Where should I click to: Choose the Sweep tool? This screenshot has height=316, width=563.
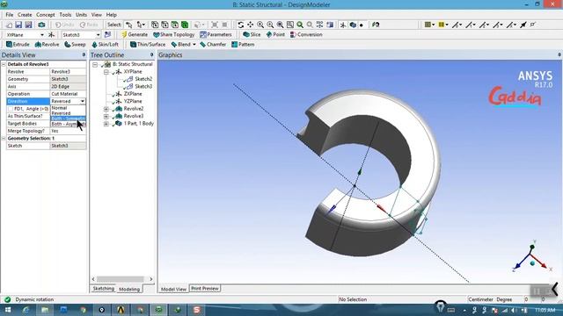[x=75, y=45]
